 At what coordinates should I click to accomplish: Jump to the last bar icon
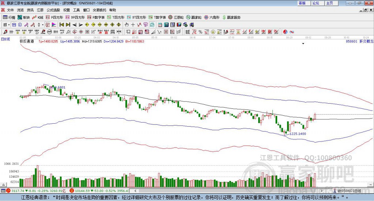point(68,25)
